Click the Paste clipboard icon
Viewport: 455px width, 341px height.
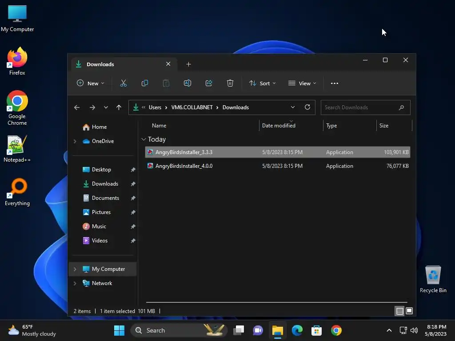click(x=166, y=83)
